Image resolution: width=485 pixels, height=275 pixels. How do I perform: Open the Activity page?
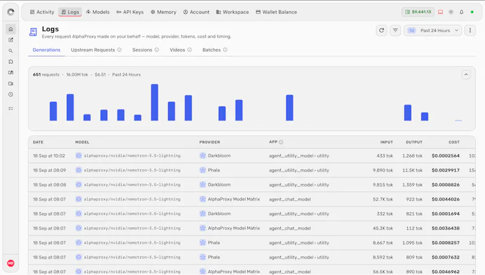pyautogui.click(x=42, y=12)
